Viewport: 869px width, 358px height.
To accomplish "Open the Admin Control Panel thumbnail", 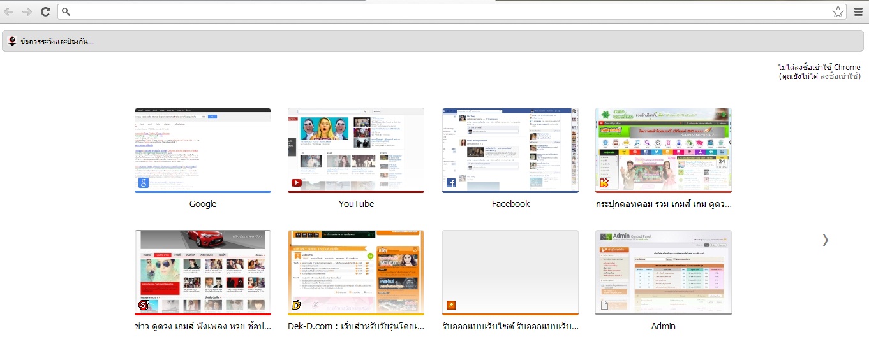I will tap(664, 273).
